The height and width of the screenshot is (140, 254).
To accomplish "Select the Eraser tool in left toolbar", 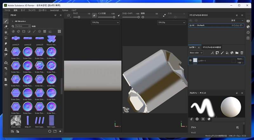I will 6,27.
